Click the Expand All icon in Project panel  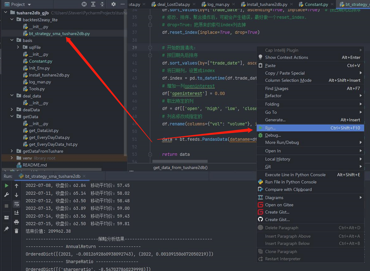click(x=93, y=4)
